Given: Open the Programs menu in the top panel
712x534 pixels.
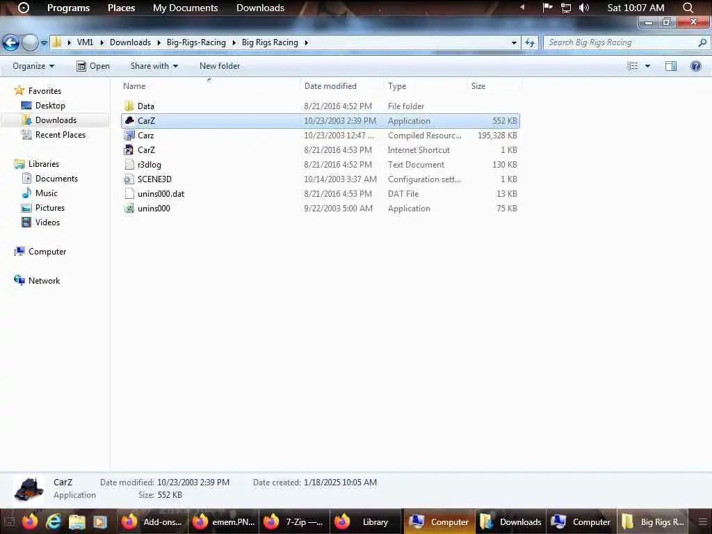Looking at the screenshot, I should (69, 8).
